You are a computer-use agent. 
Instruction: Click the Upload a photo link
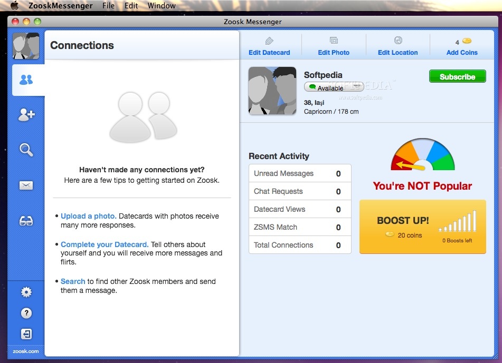point(88,216)
